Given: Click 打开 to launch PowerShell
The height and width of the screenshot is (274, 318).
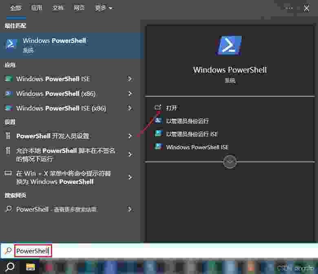Looking at the screenshot, I should point(172,108).
